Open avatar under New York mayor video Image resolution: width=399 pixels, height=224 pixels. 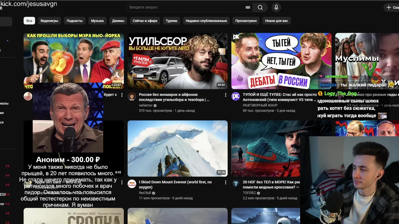(28, 96)
